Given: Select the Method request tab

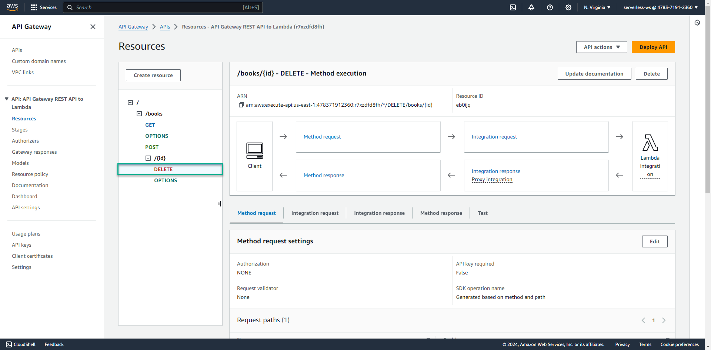Looking at the screenshot, I should pyautogui.click(x=257, y=213).
